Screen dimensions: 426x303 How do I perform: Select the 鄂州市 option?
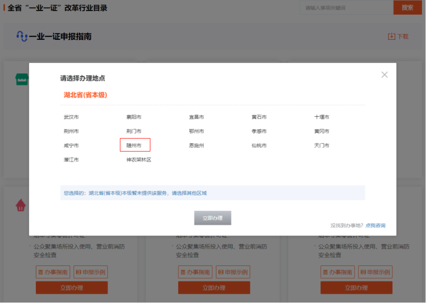(196, 131)
